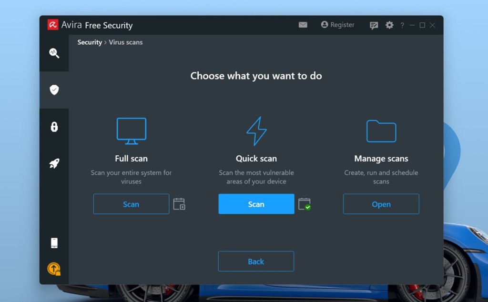
Task: Open Quick scan schedule calendar icon
Action: coord(305,204)
